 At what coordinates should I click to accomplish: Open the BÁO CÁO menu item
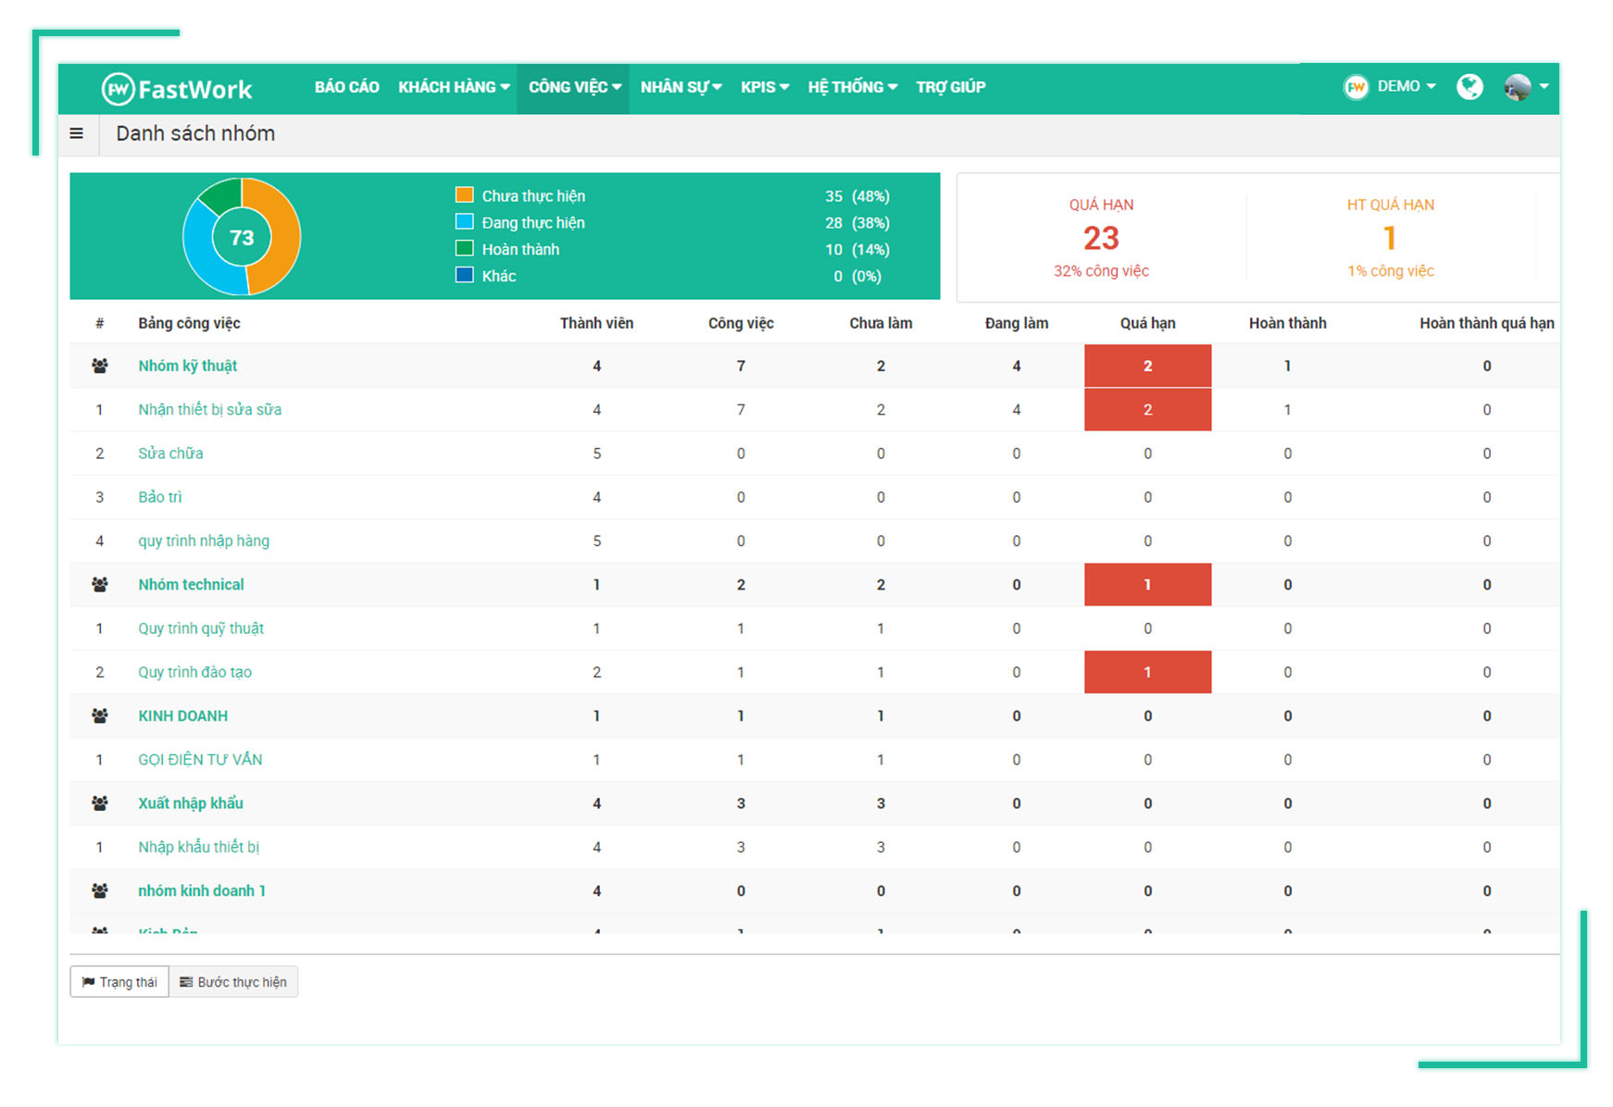(346, 87)
